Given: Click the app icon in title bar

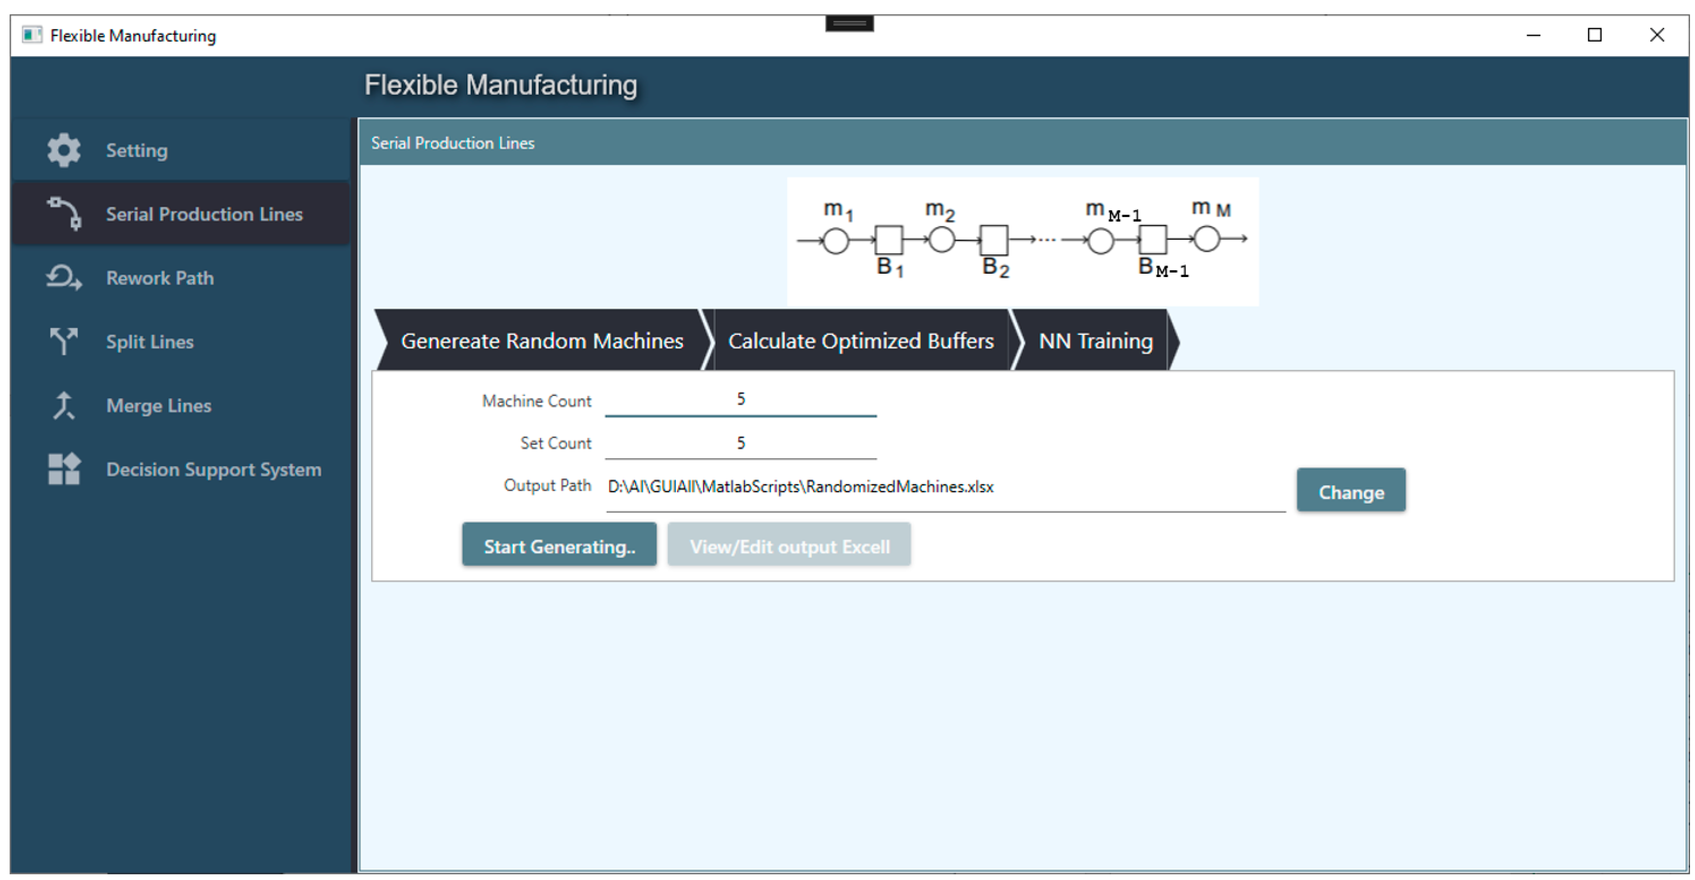Looking at the screenshot, I should click(x=31, y=35).
